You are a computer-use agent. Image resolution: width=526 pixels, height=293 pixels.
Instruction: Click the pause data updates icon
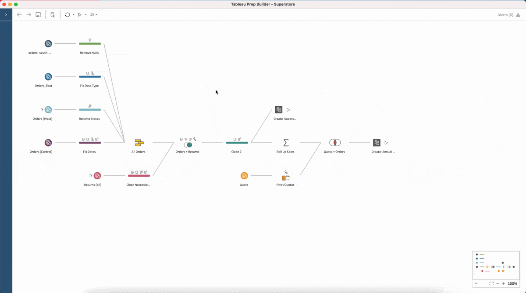pyautogui.click(x=53, y=14)
